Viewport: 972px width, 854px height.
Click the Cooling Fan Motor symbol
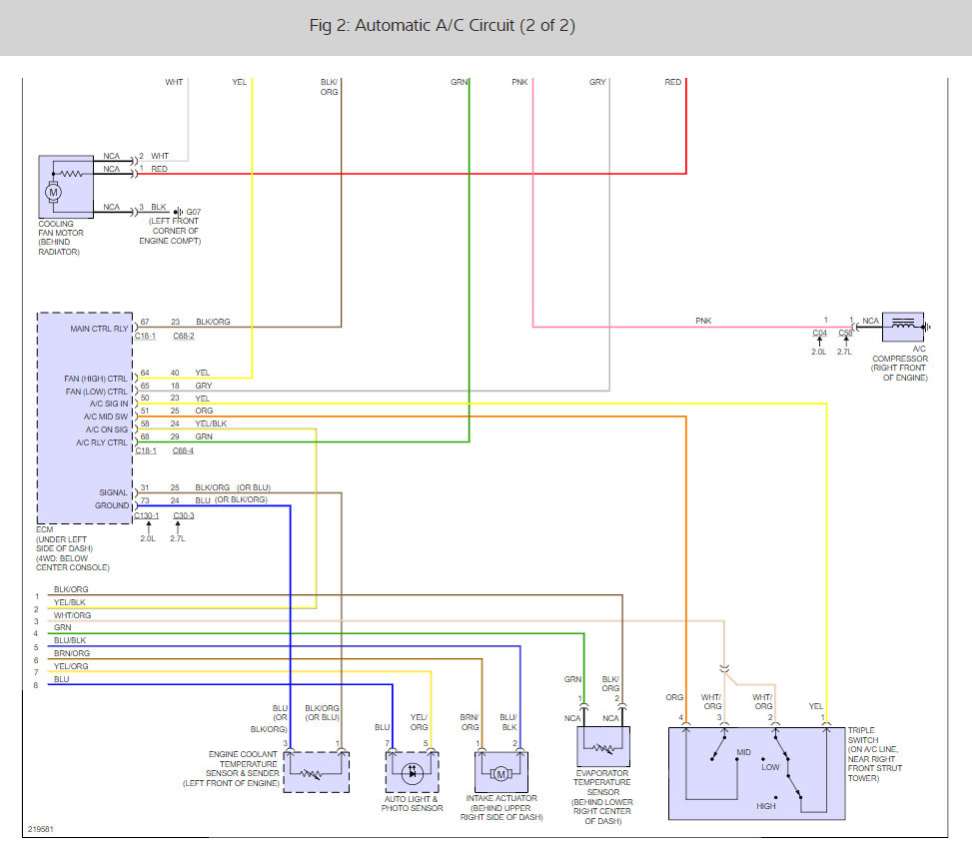[66, 187]
